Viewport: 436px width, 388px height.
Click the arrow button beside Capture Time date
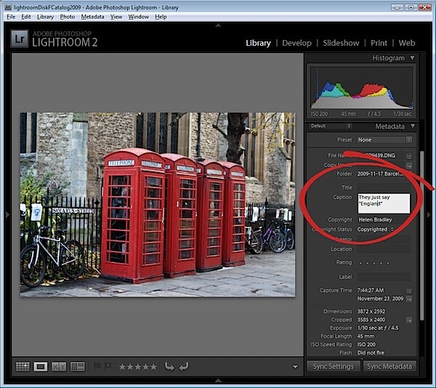pyautogui.click(x=409, y=299)
